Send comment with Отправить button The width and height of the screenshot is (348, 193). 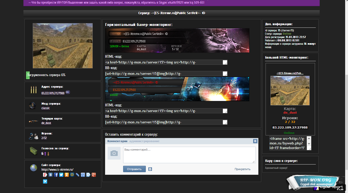pos(134,169)
